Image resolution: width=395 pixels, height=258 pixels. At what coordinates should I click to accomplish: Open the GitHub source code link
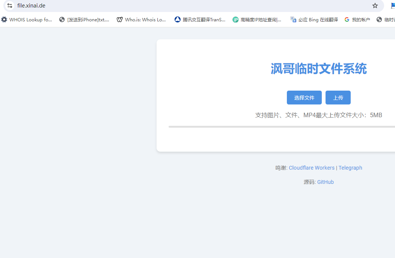pos(325,182)
